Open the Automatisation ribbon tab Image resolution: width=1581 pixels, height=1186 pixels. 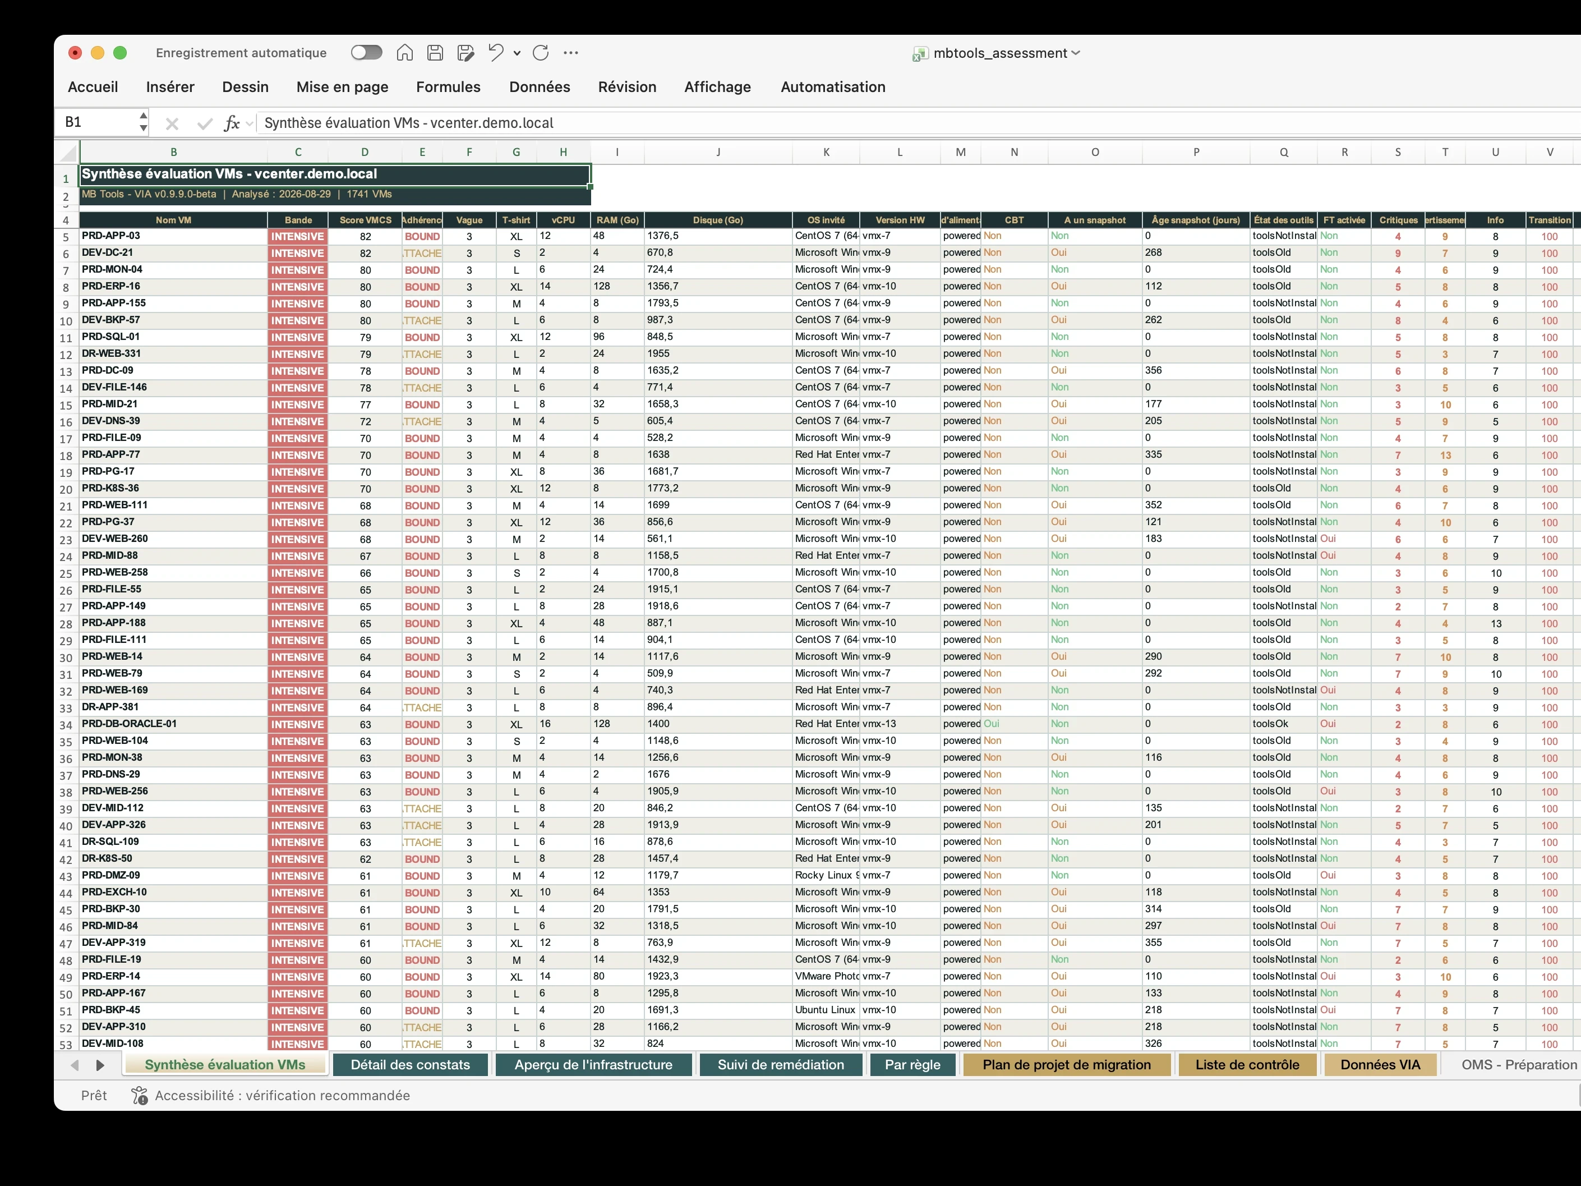coord(833,86)
